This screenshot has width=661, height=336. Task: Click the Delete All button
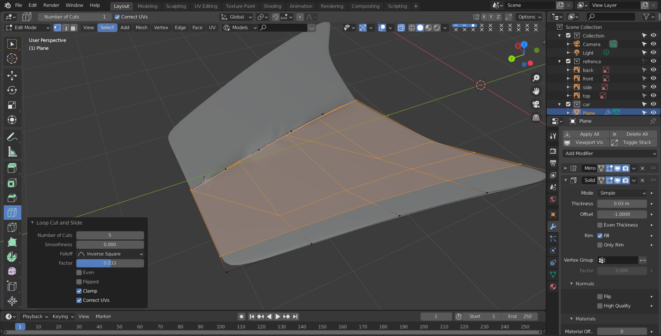pyautogui.click(x=633, y=134)
